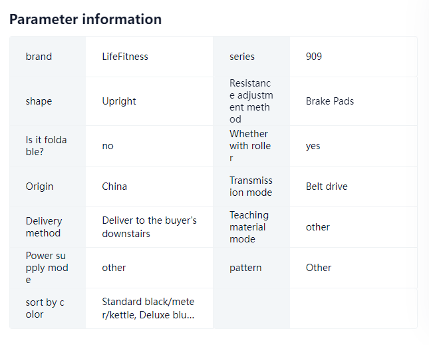Click the Upright shape value
The height and width of the screenshot is (345, 429).
coord(119,101)
